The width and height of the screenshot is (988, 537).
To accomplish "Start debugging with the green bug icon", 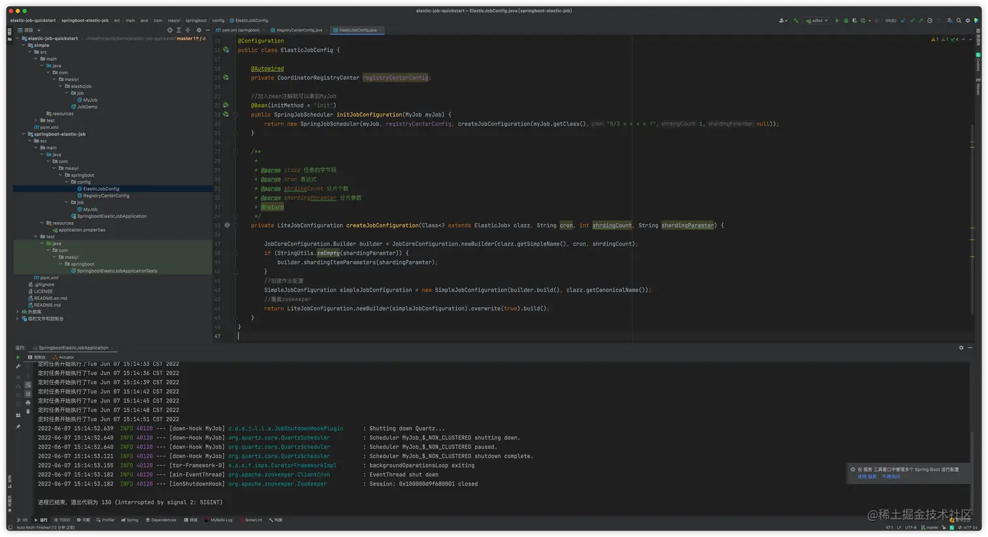I will 846,20.
